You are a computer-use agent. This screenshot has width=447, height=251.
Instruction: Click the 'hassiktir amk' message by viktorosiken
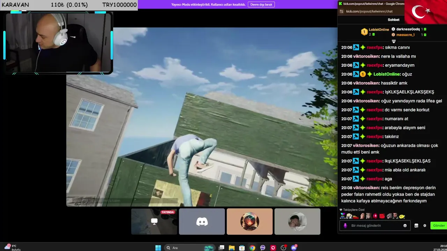click(394, 83)
